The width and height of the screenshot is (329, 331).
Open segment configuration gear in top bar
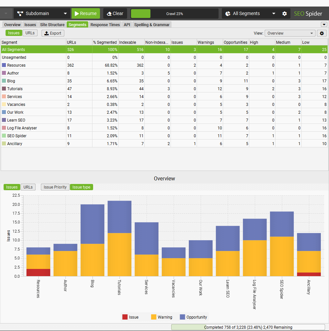pos(285,14)
